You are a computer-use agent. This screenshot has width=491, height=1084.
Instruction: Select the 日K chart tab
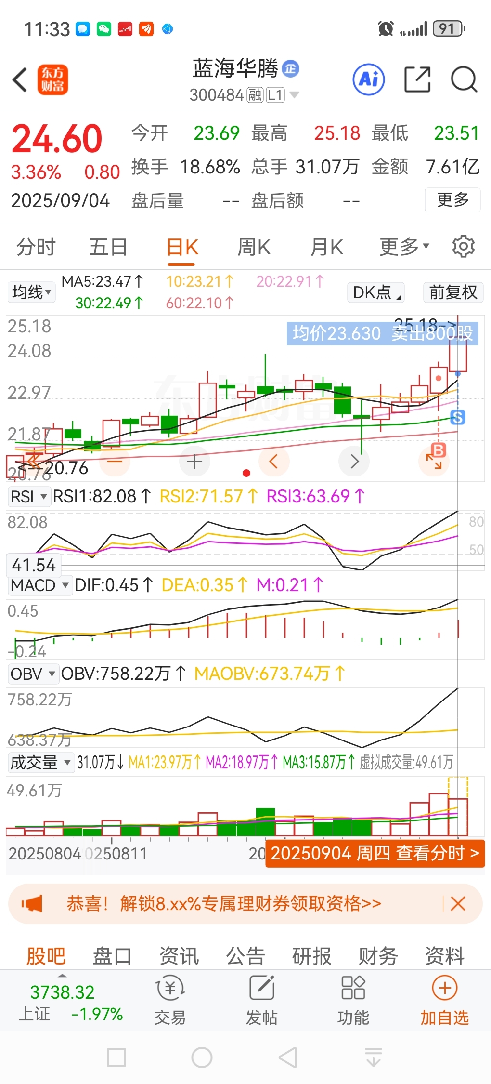(182, 247)
